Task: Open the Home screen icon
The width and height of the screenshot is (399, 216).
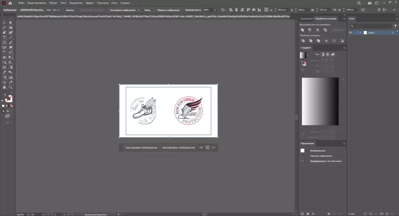Action: coord(10,3)
